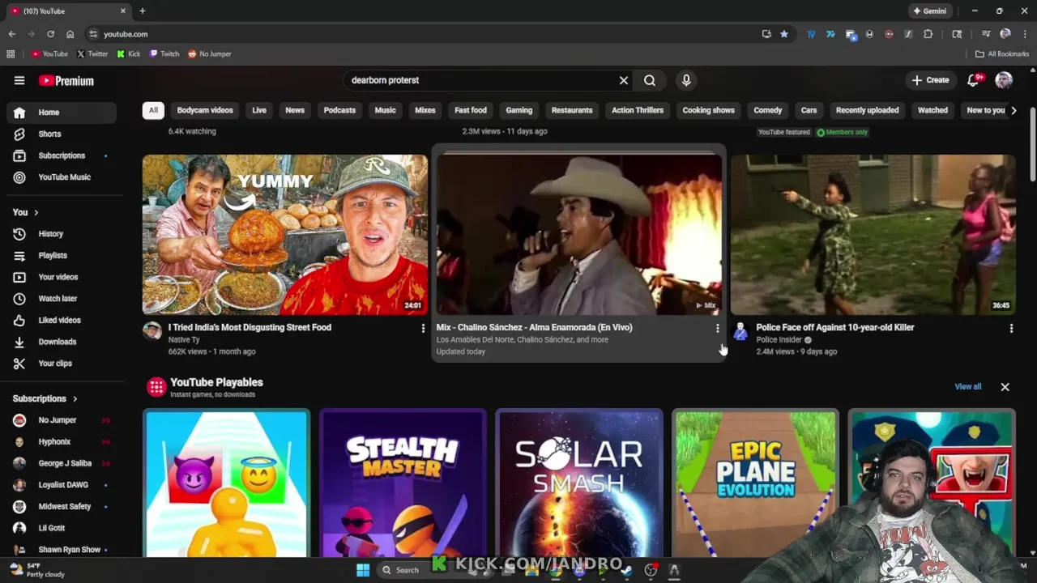Open options for India street food video
This screenshot has height=583, width=1037.
pos(423,328)
